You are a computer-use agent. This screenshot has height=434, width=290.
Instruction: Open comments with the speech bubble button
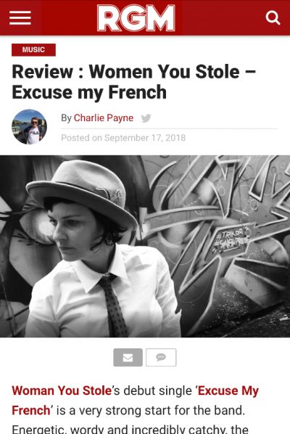(x=161, y=357)
